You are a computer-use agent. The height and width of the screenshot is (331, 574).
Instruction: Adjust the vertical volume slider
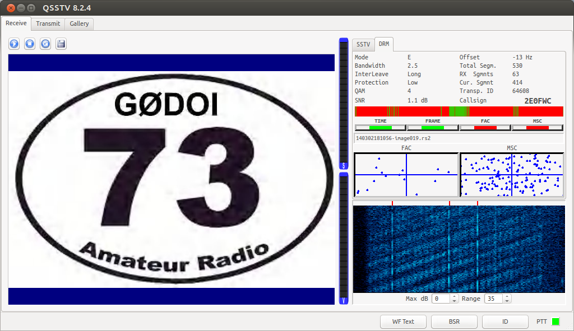[344, 168]
